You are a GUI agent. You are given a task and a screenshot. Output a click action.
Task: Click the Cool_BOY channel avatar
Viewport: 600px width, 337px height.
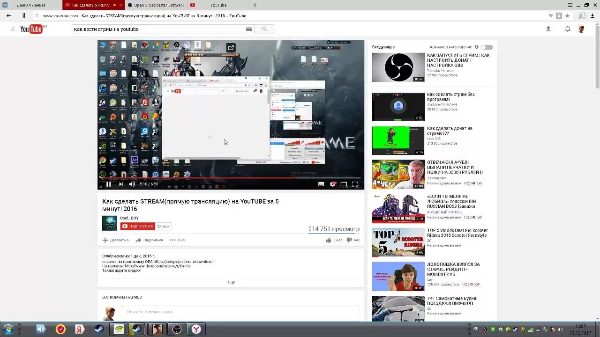110,223
